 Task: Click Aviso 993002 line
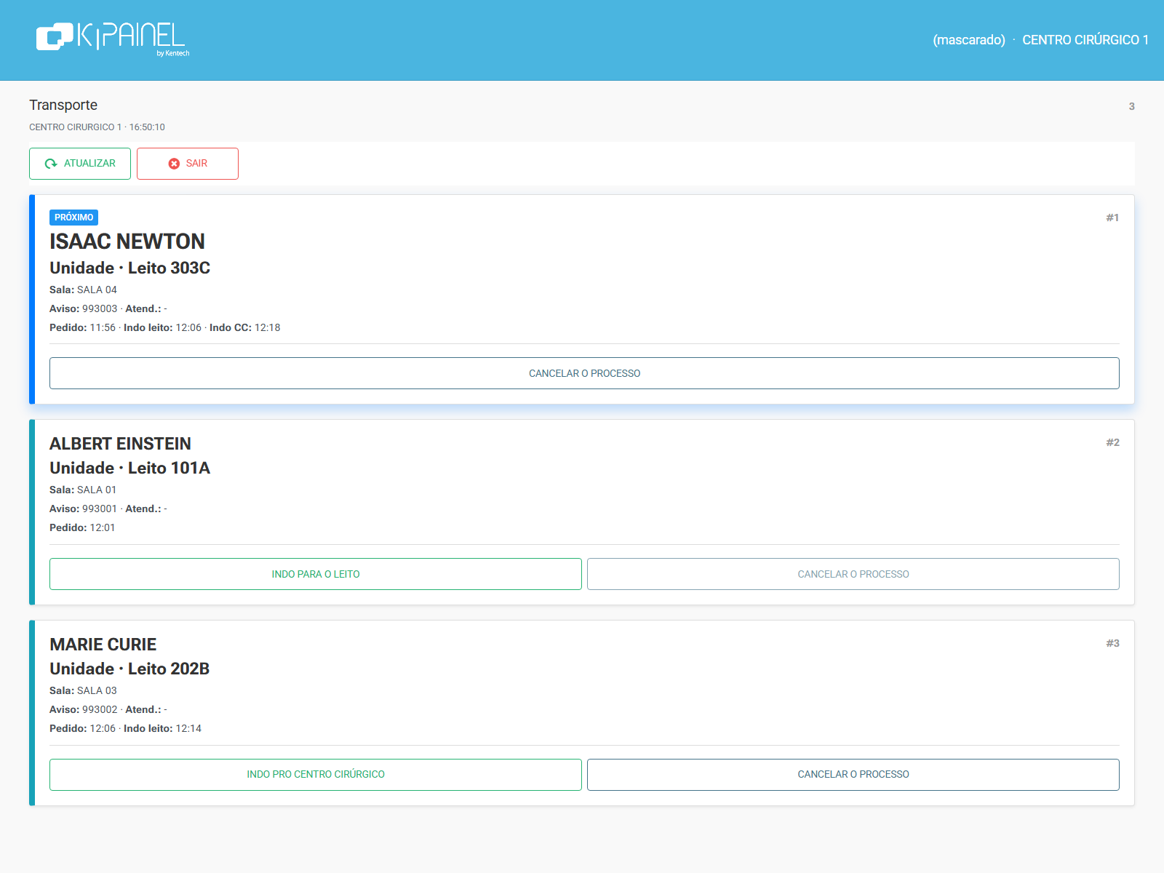(x=108, y=709)
